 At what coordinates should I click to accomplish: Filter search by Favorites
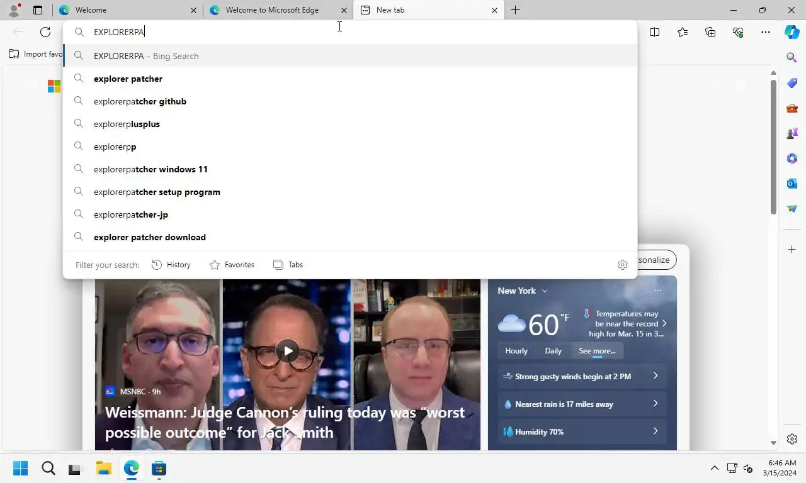coord(232,265)
